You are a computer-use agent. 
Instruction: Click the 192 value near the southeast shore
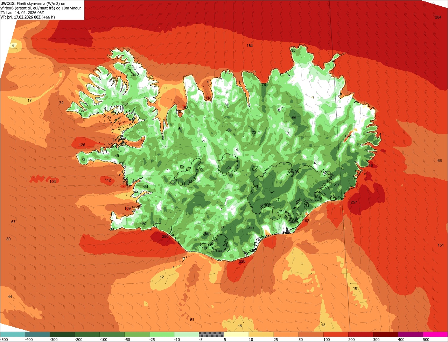pyautogui.click(x=306, y=221)
